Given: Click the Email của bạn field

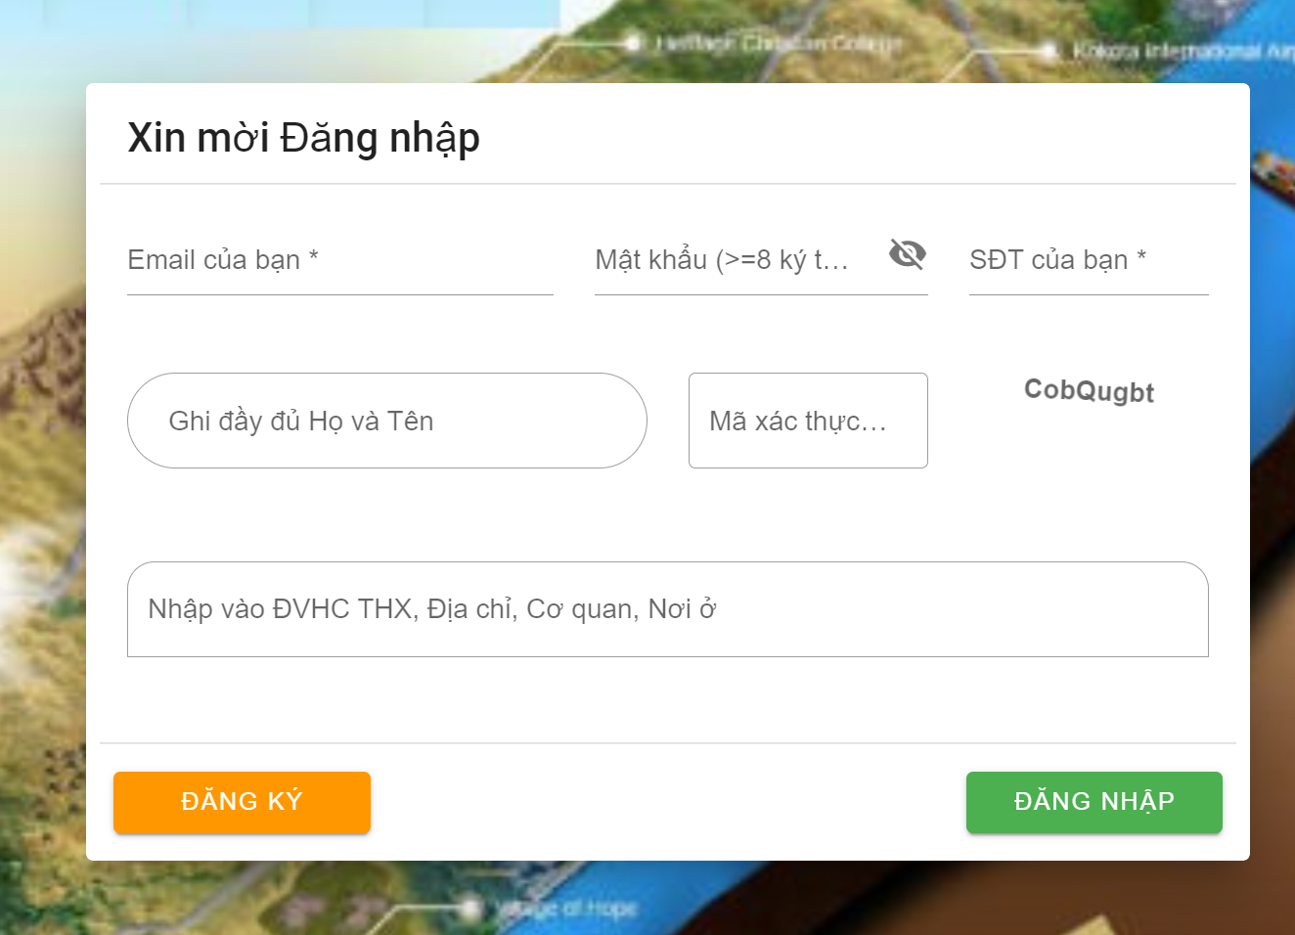Looking at the screenshot, I should [x=339, y=260].
